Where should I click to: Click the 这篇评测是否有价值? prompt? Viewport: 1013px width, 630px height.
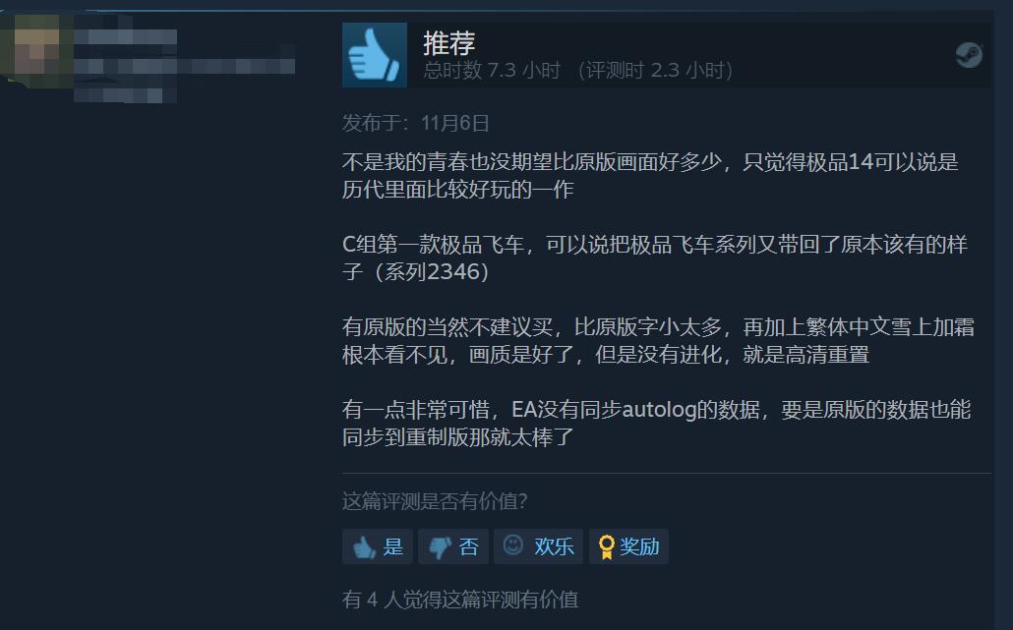click(x=435, y=501)
